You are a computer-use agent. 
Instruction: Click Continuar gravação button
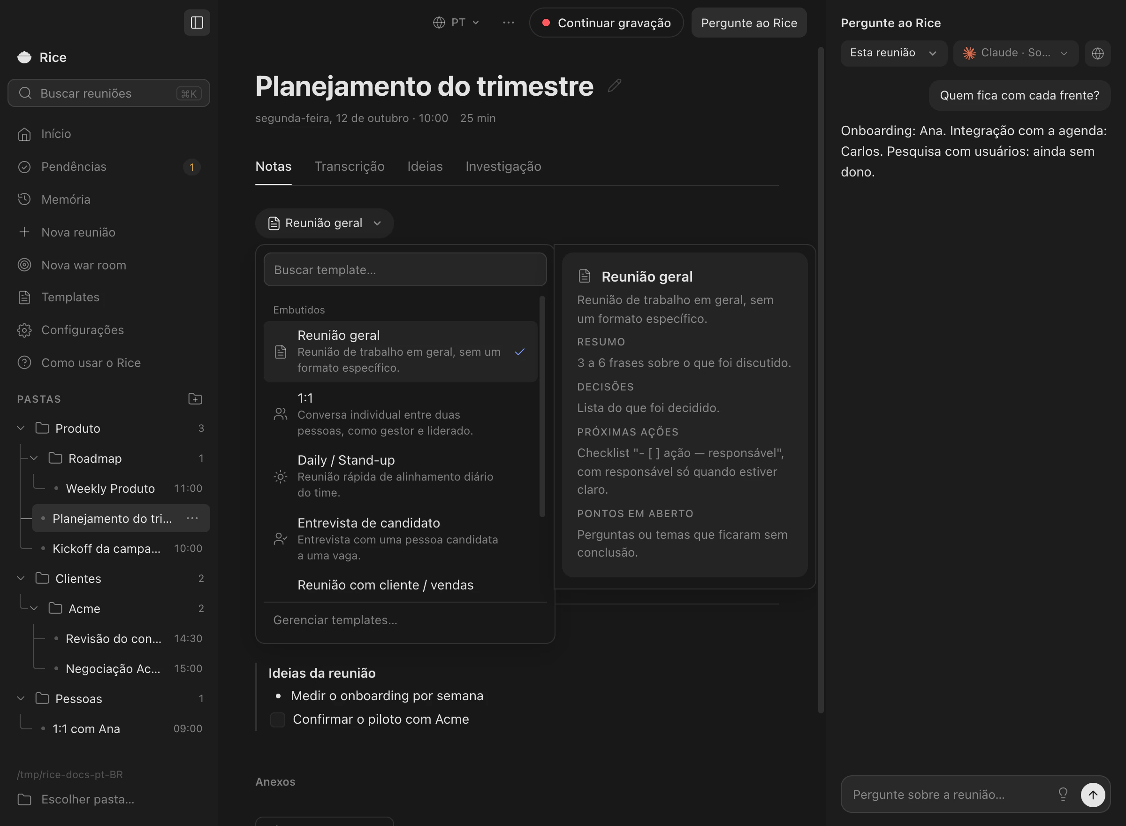point(606,23)
